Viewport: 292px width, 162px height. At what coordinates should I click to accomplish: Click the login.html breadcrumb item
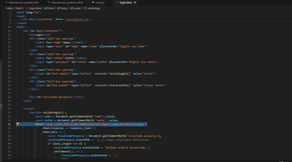coord(35,8)
